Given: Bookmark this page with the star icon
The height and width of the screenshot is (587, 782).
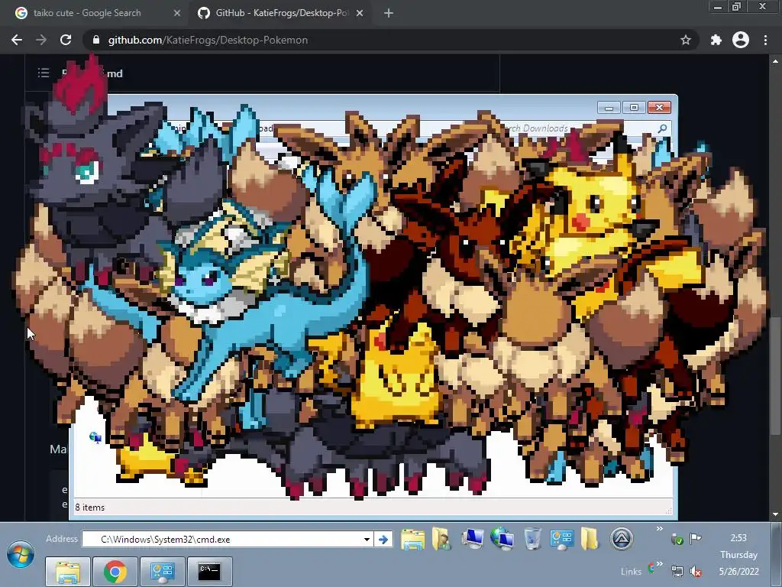Looking at the screenshot, I should pyautogui.click(x=686, y=40).
